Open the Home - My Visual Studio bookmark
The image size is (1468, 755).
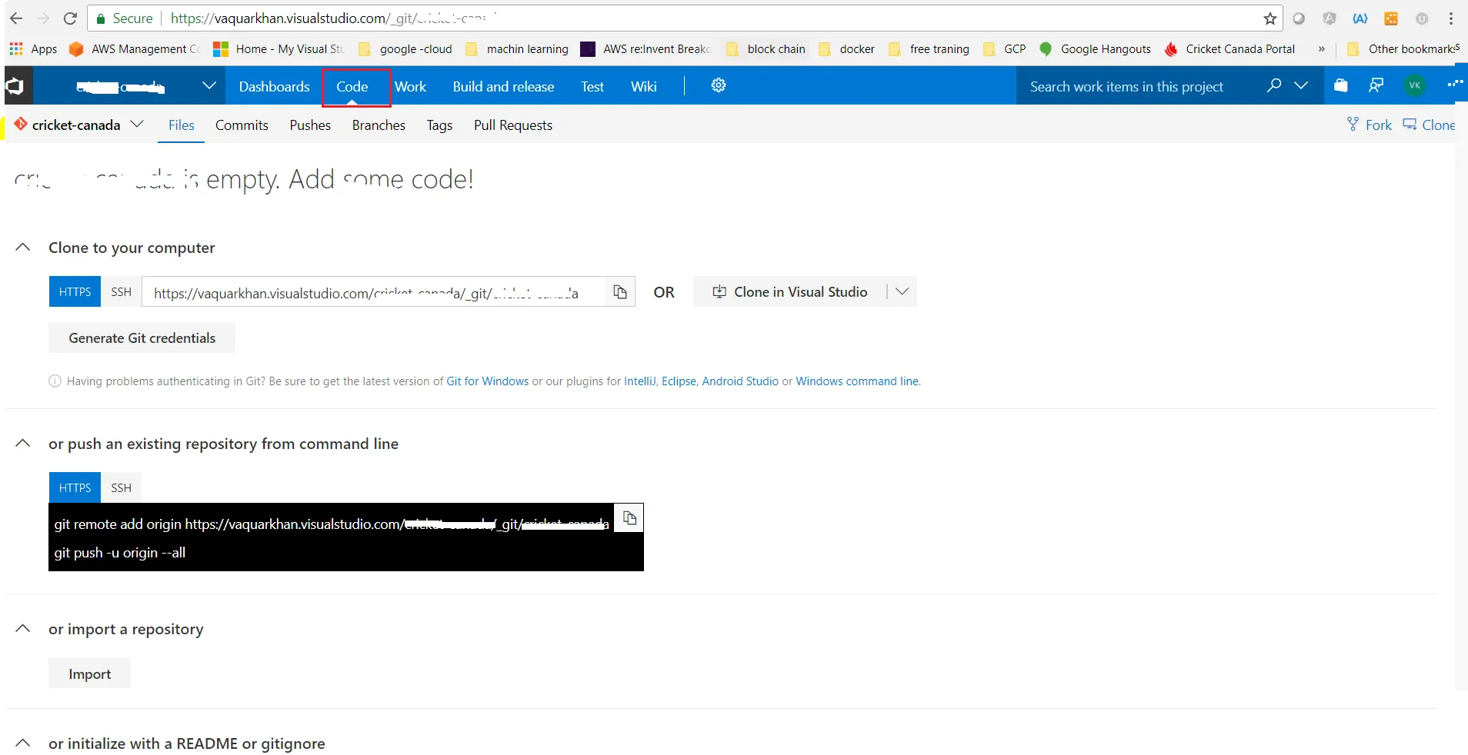[x=279, y=49]
